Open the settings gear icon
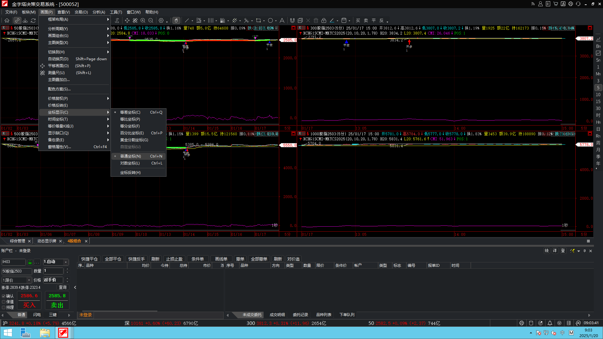This screenshot has height=339, width=603. 161,20
